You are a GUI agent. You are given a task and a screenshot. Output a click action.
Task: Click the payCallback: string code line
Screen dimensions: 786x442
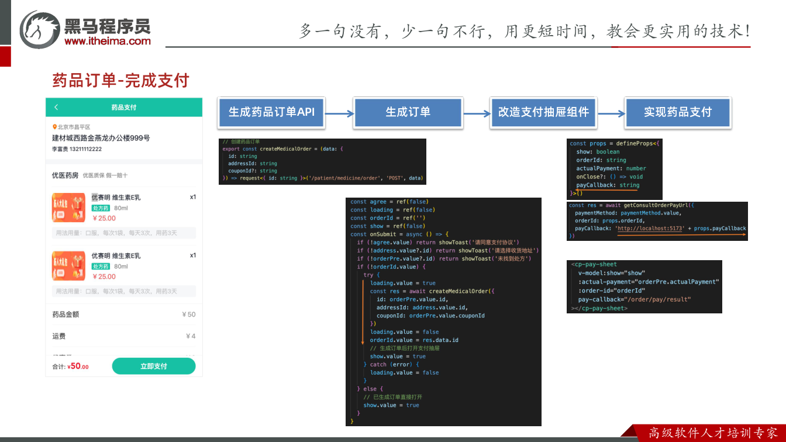point(608,185)
